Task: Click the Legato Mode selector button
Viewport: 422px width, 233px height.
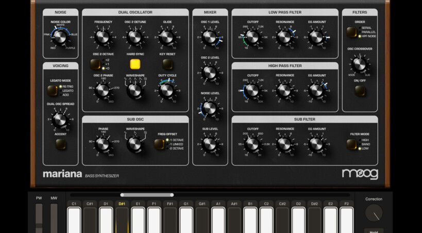Action: click(x=53, y=91)
